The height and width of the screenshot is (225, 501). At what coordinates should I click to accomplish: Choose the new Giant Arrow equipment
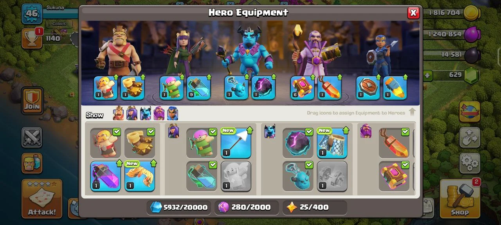pyautogui.click(x=236, y=143)
